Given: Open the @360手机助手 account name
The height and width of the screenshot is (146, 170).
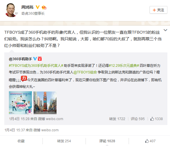Looking at the screenshot, I should pos(20,59).
